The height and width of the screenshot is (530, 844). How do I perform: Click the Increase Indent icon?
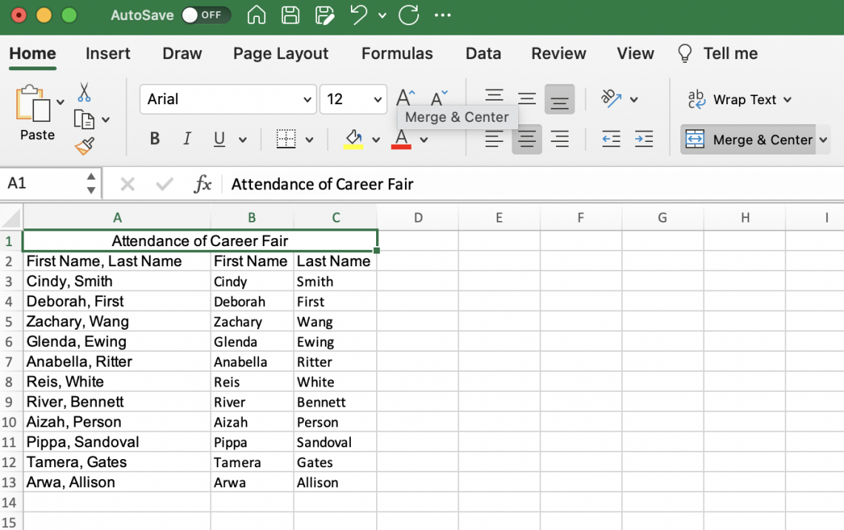[x=643, y=139]
